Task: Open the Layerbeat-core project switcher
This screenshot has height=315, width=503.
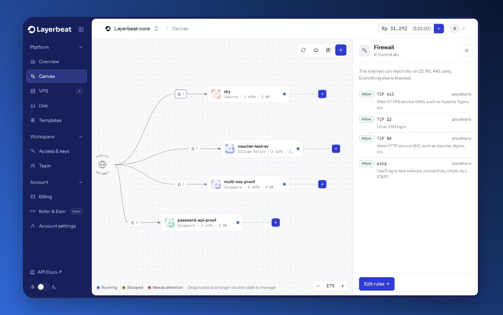Action: (x=132, y=29)
